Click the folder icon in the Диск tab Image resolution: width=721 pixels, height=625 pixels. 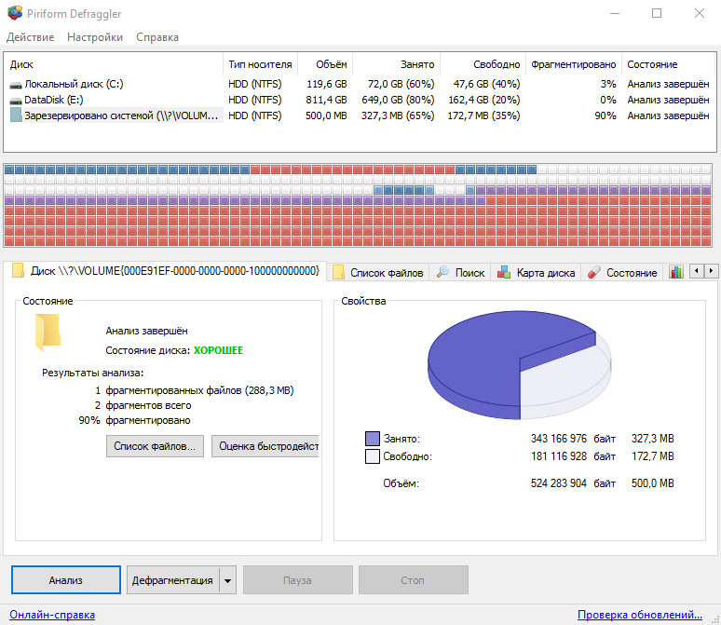click(18, 270)
